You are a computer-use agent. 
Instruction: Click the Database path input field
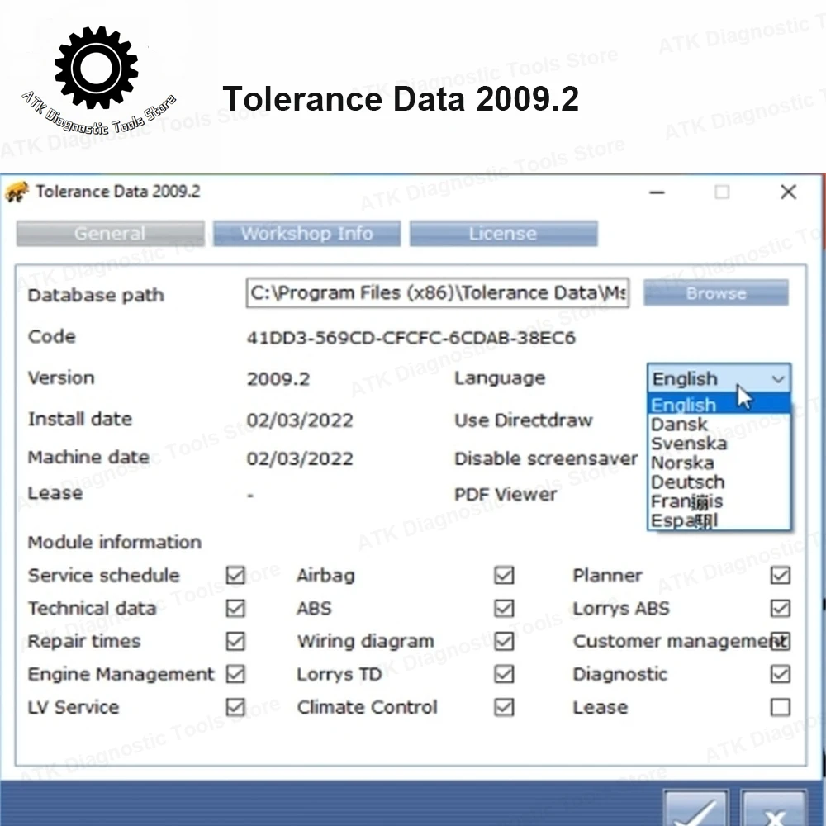pos(438,293)
